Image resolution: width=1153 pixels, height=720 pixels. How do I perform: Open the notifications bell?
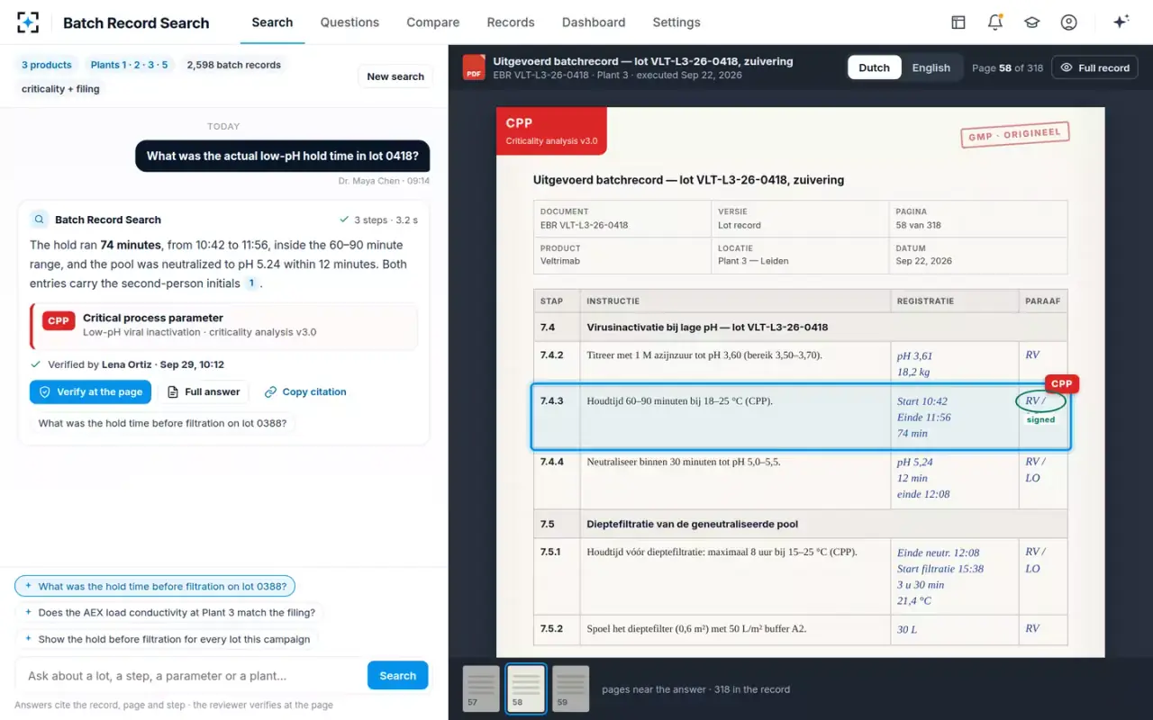pyautogui.click(x=995, y=22)
